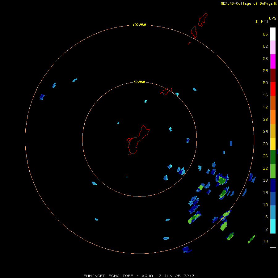Select the bright red legend swatch
This screenshot has height=278, width=278.
pyautogui.click(x=273, y=89)
